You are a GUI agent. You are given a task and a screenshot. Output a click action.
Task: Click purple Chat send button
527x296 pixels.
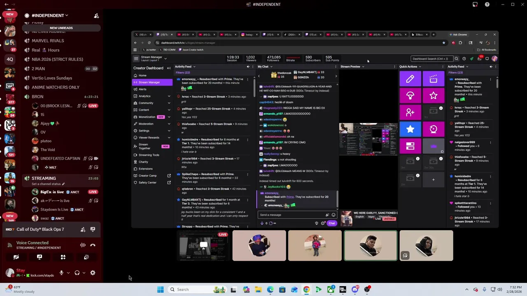(x=331, y=223)
